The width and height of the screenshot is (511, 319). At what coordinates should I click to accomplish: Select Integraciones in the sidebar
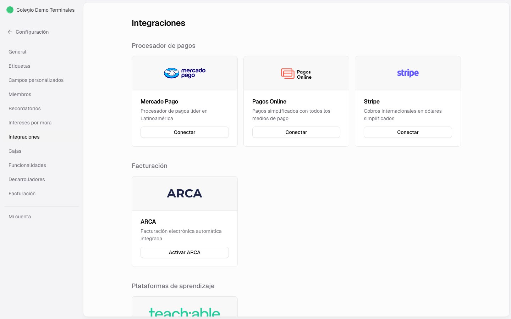point(24,137)
